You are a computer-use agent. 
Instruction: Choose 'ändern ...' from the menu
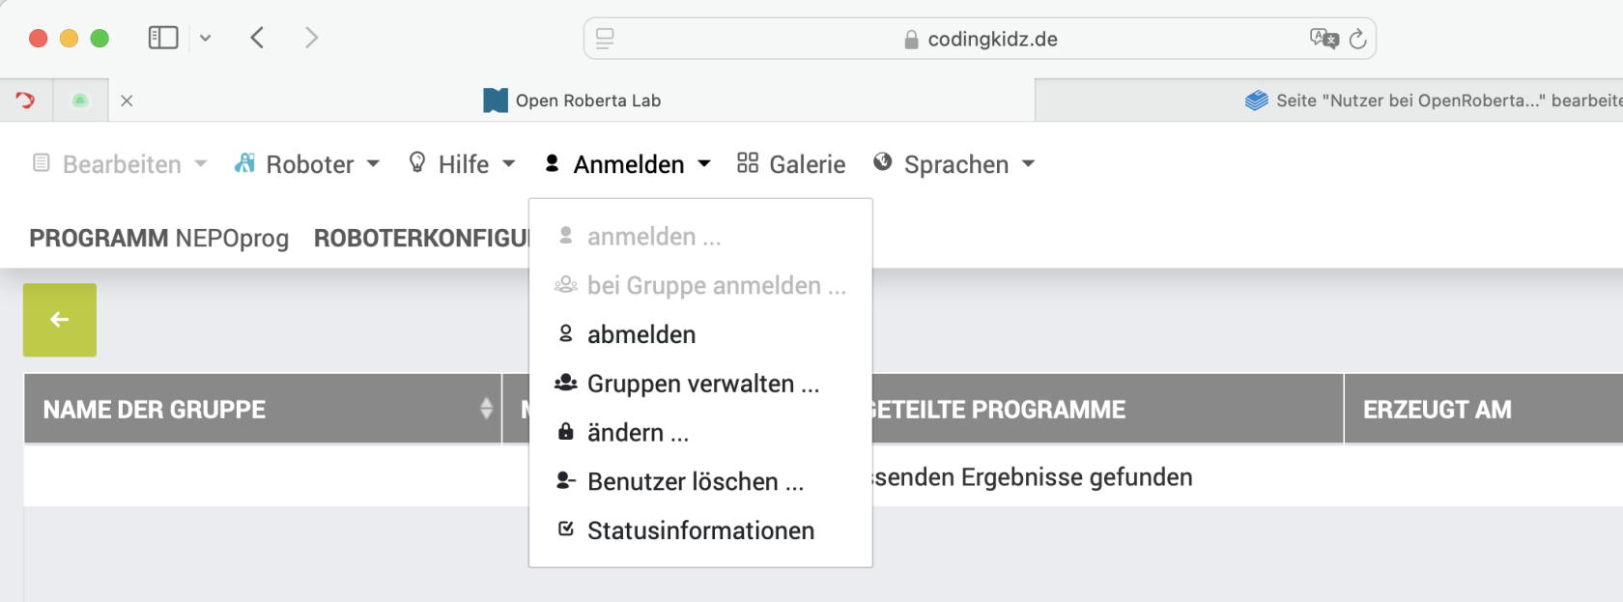tap(700, 433)
